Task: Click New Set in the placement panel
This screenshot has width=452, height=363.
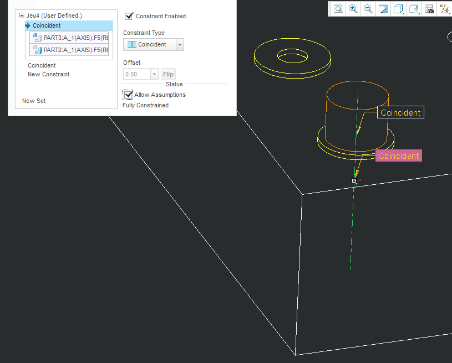Action: coord(34,101)
